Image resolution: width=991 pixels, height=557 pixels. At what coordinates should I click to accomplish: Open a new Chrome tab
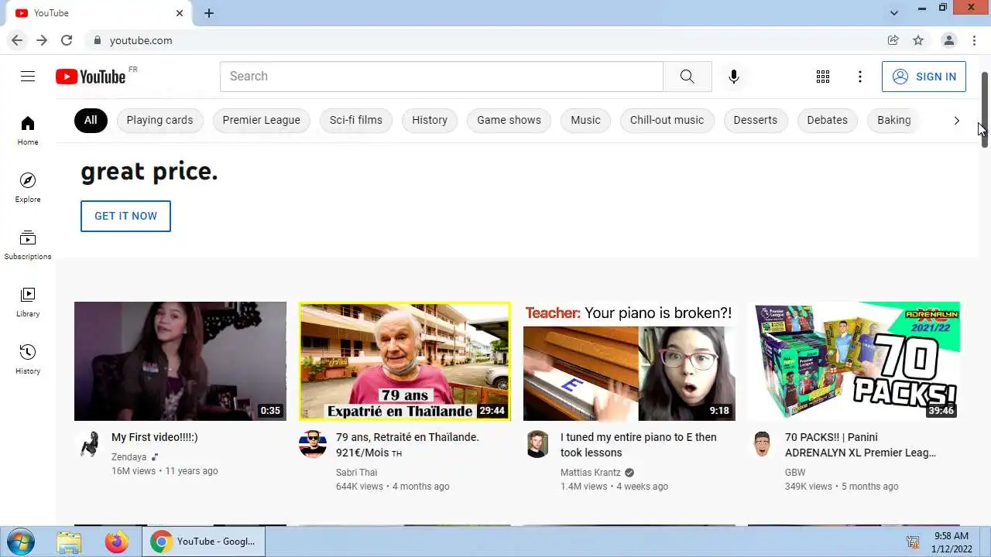tap(209, 13)
